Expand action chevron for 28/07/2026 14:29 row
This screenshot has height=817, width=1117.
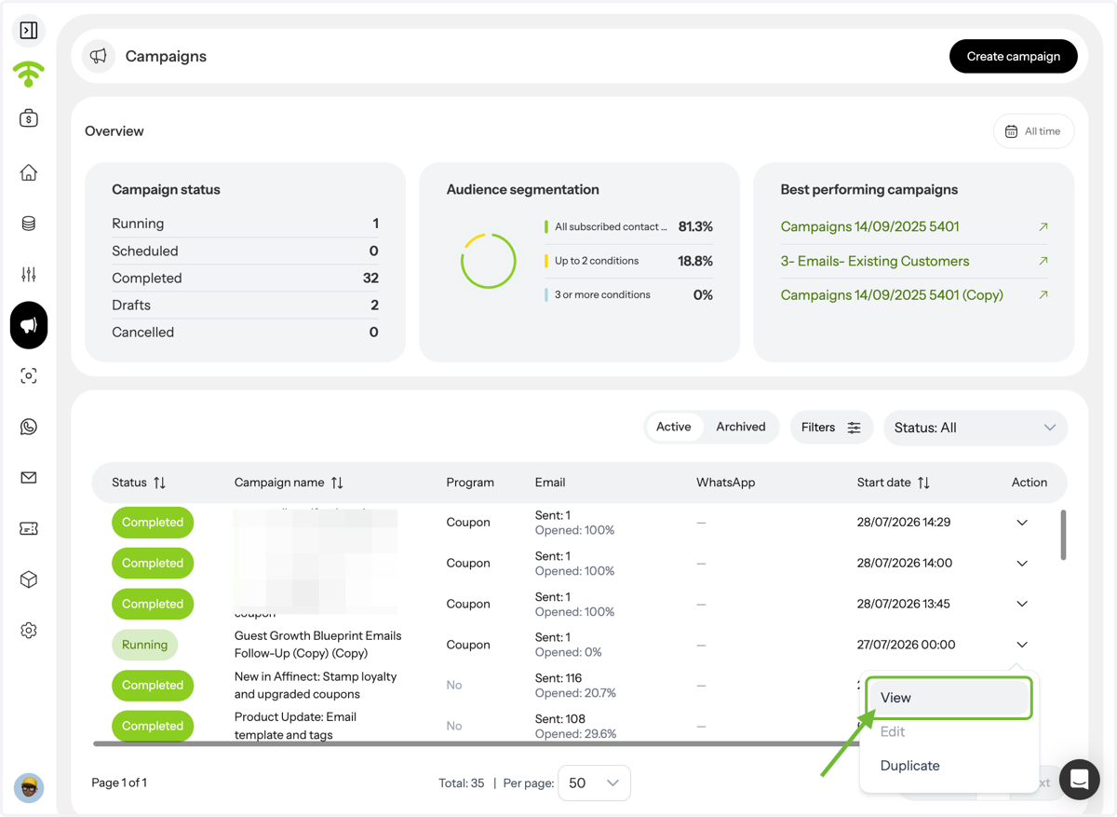1022,523
